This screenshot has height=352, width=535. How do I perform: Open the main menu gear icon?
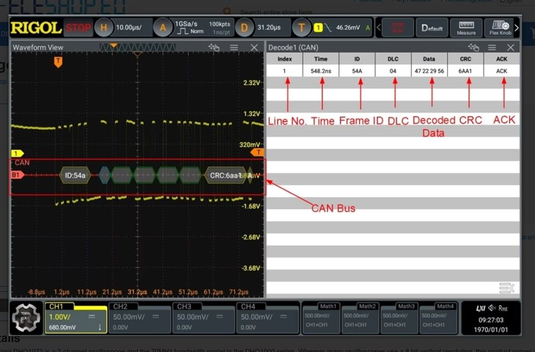[26, 318]
